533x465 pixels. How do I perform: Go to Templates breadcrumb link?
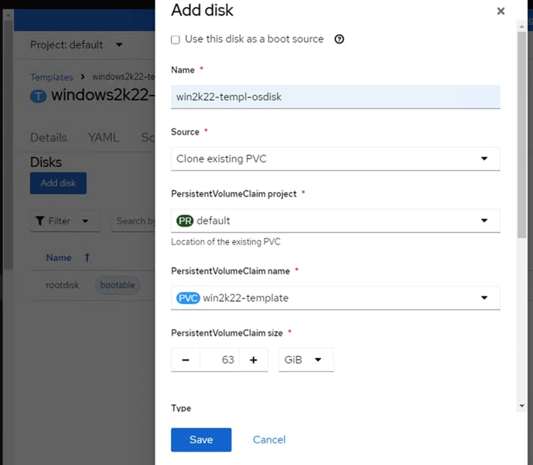pyautogui.click(x=52, y=77)
